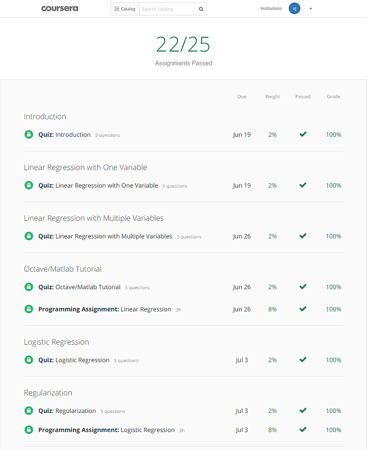Click the search magnifier icon
The width and height of the screenshot is (368, 450).
click(201, 9)
